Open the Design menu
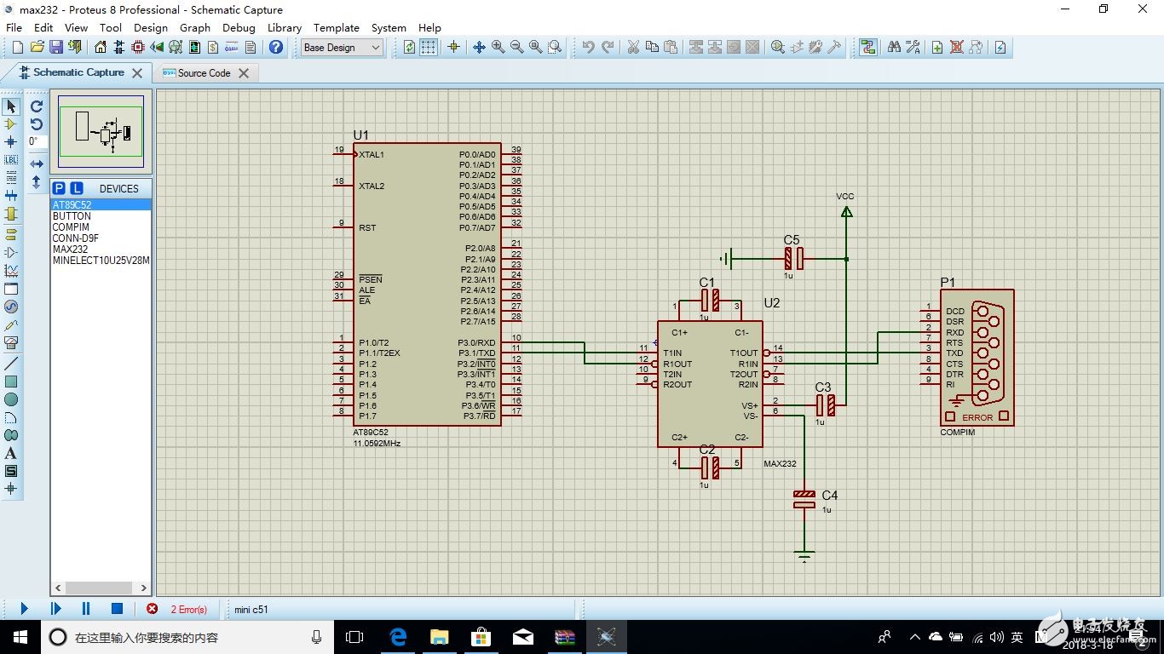The height and width of the screenshot is (654, 1164). click(x=151, y=27)
